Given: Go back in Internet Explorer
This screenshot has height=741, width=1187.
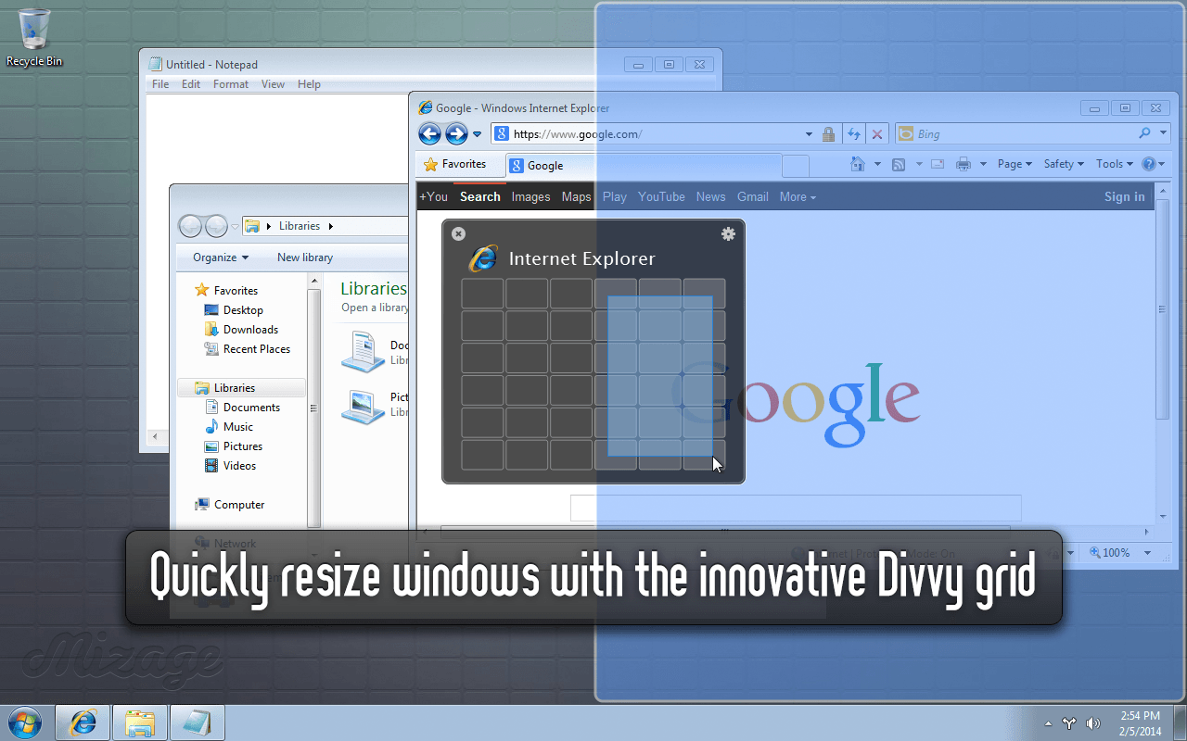Looking at the screenshot, I should point(429,134).
